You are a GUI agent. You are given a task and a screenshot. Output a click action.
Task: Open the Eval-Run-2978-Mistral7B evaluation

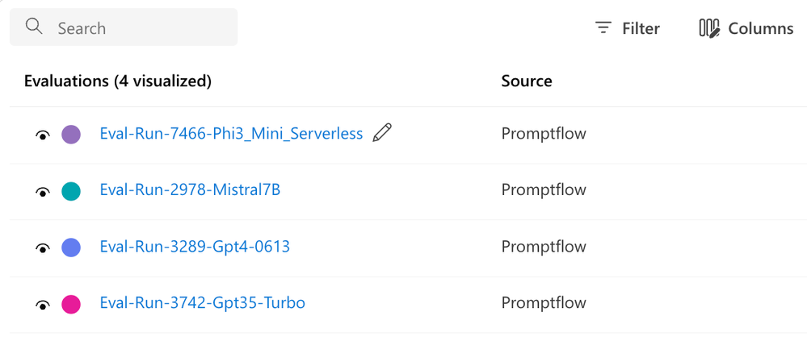pos(190,190)
